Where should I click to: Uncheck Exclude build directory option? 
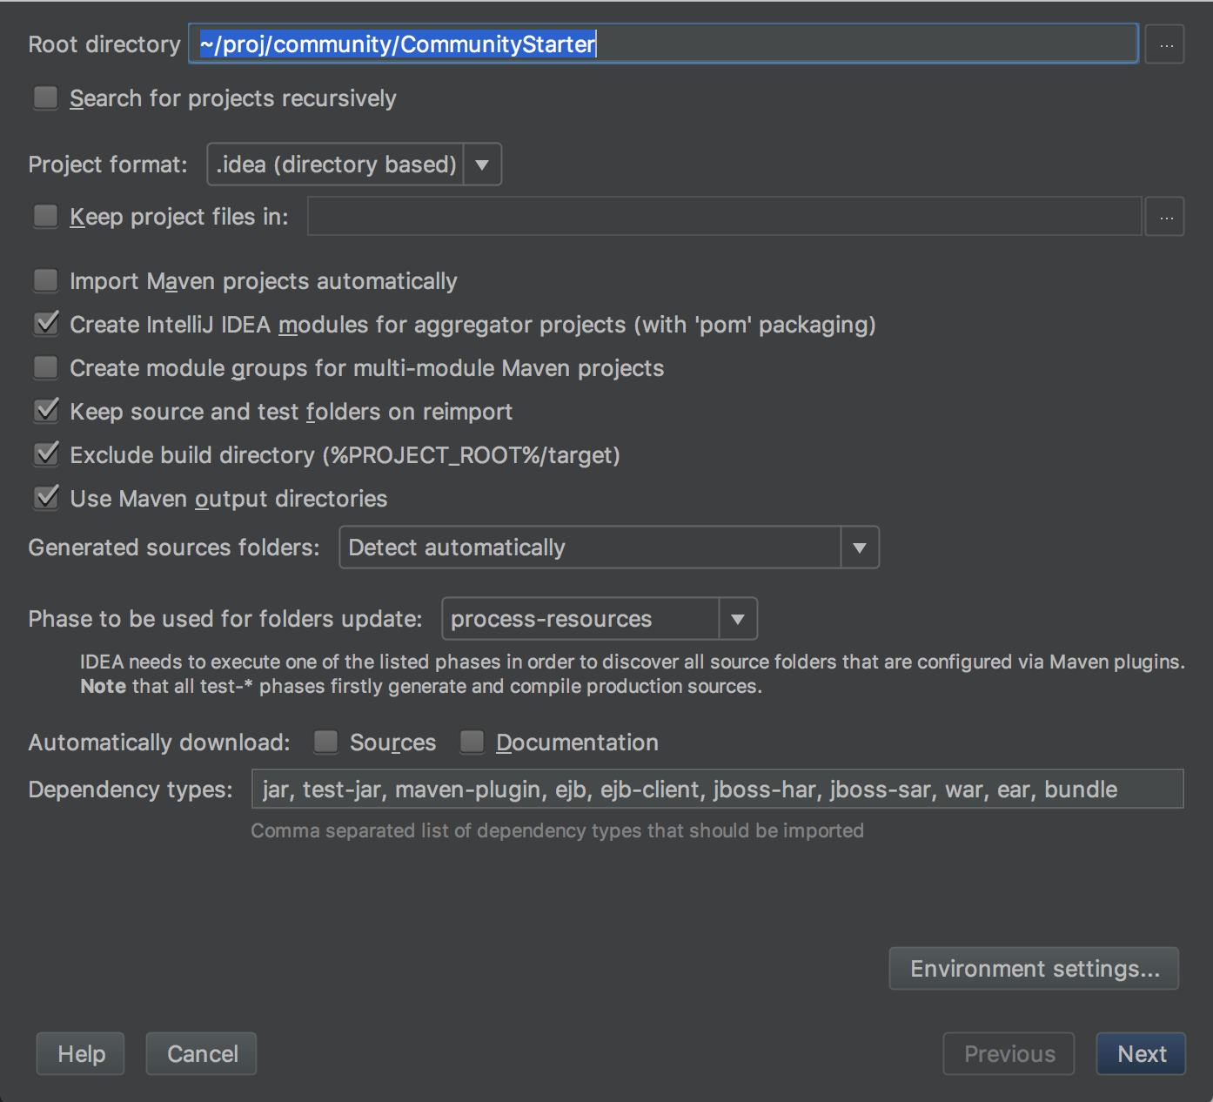45,454
